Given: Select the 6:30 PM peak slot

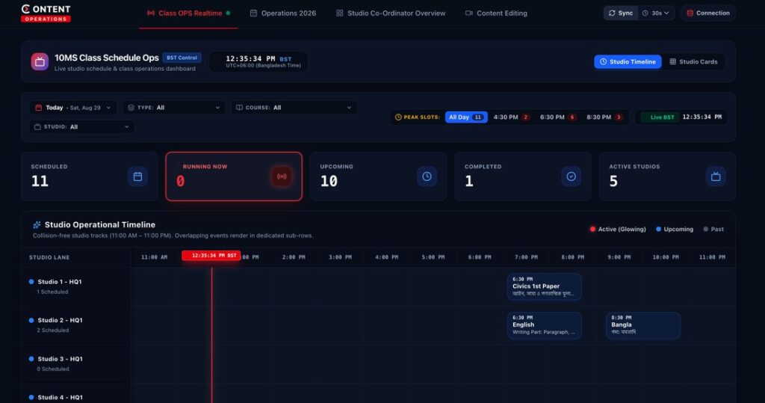Looking at the screenshot, I should tap(557, 117).
